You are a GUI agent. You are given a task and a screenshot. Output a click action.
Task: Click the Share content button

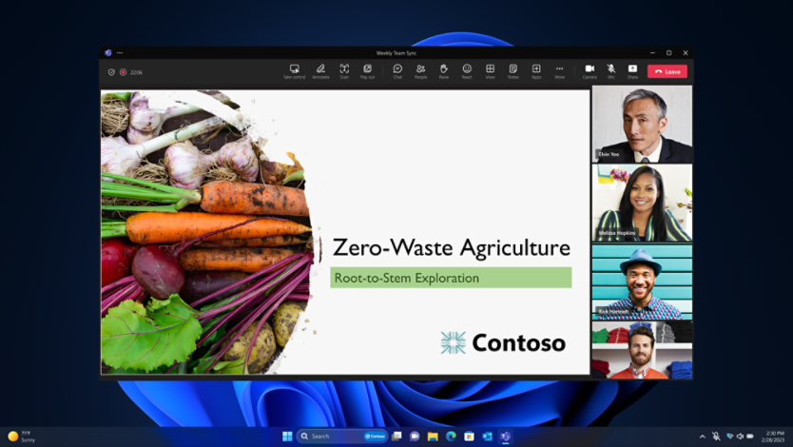click(x=632, y=69)
